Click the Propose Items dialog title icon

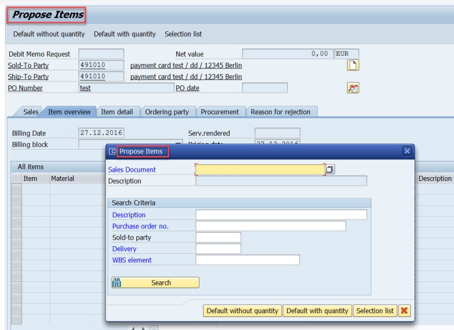(112, 151)
